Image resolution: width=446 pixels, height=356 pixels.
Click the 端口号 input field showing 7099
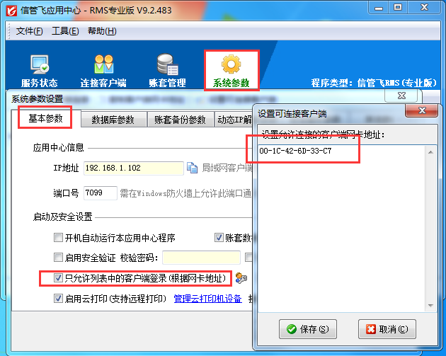(100, 193)
